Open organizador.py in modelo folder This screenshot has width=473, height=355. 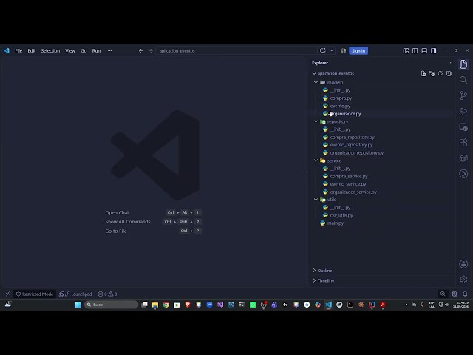[x=345, y=114]
